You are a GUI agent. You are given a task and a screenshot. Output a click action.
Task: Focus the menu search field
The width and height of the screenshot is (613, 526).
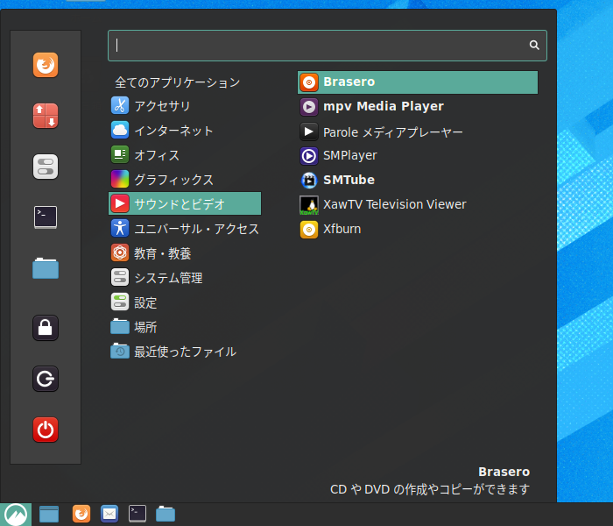[x=328, y=46]
